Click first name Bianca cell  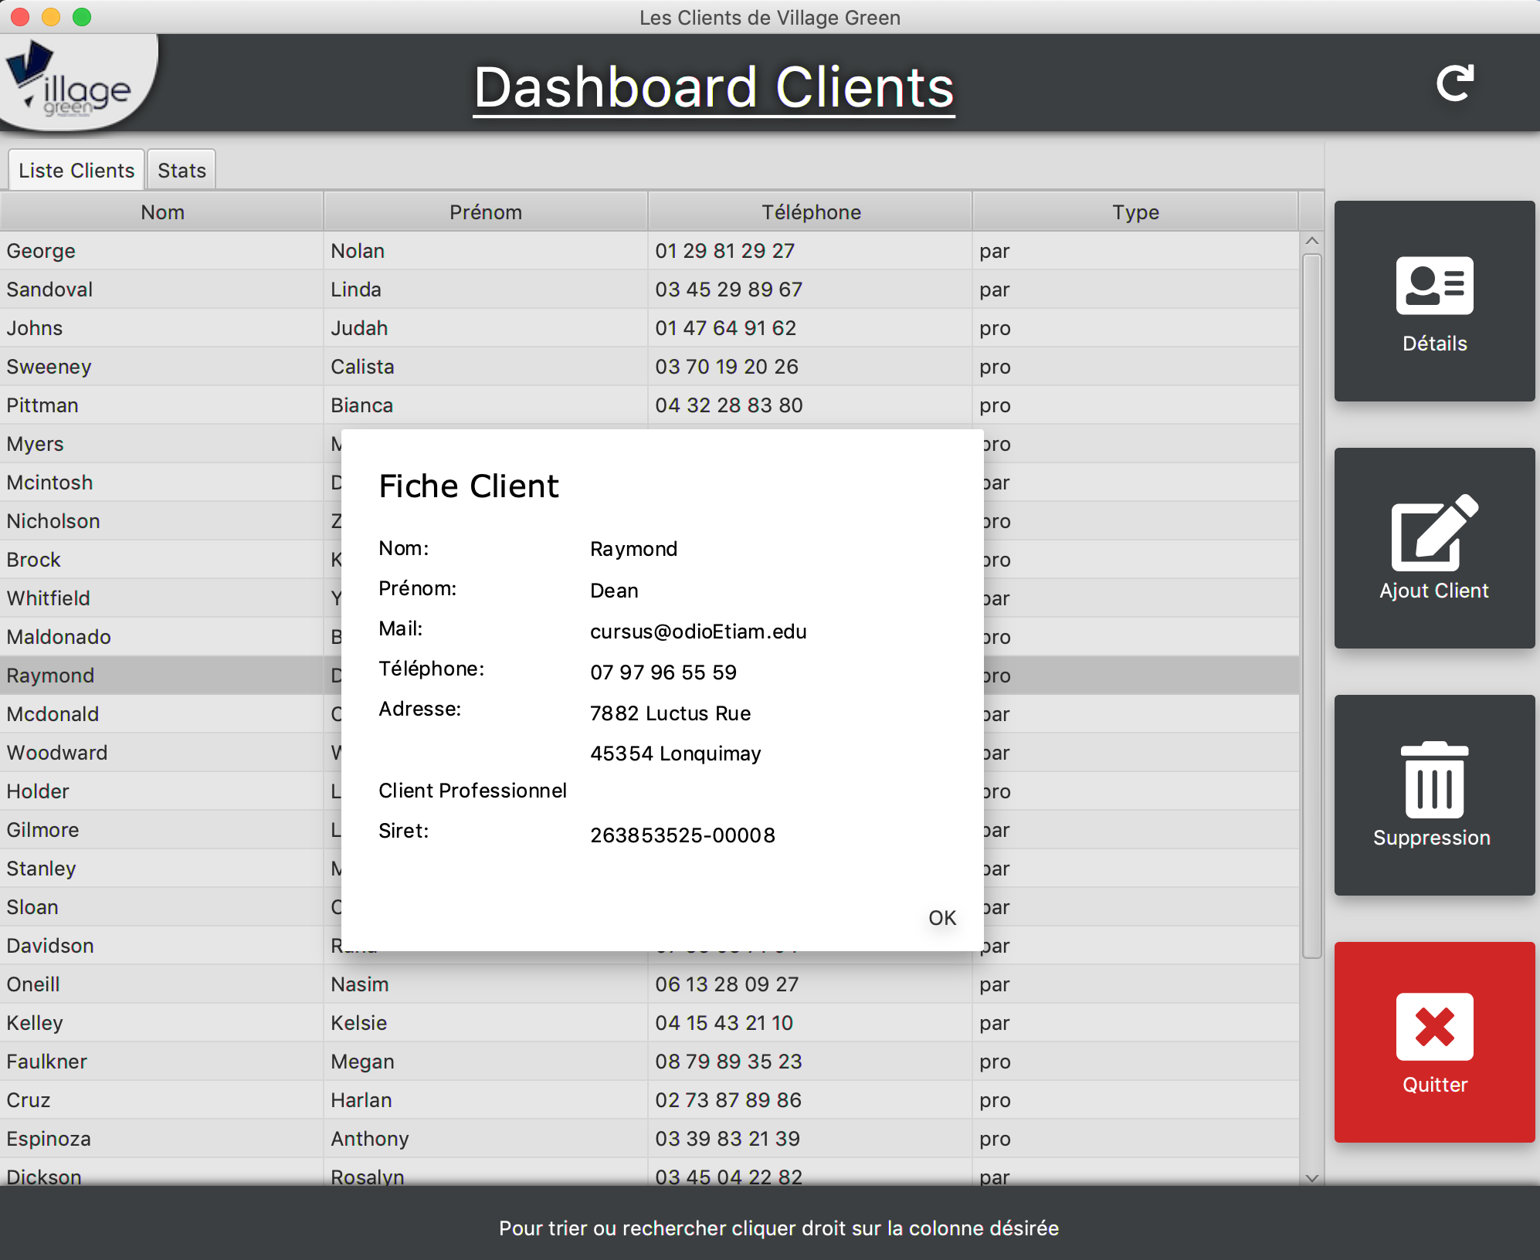[486, 405]
